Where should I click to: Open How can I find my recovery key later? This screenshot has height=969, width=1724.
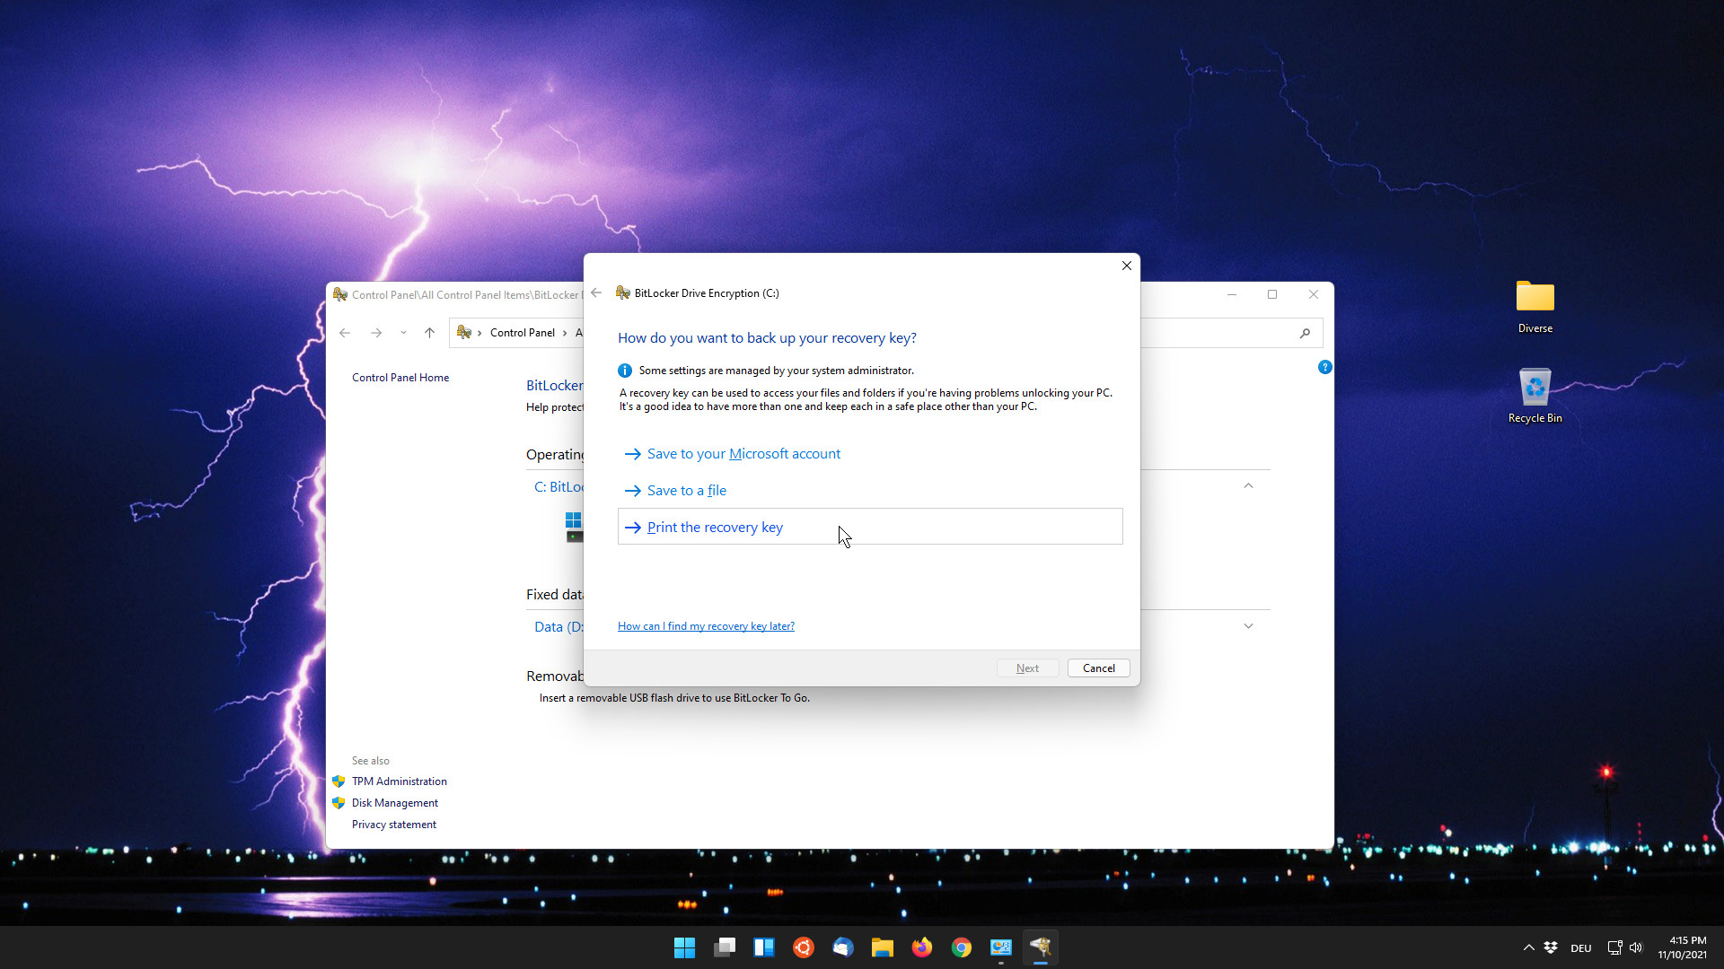706,626
